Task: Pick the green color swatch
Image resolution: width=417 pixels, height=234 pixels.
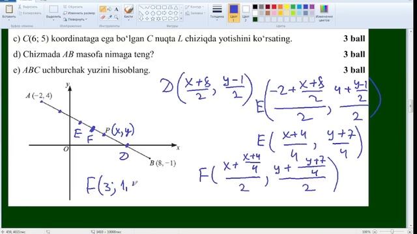Action: tap(293, 7)
